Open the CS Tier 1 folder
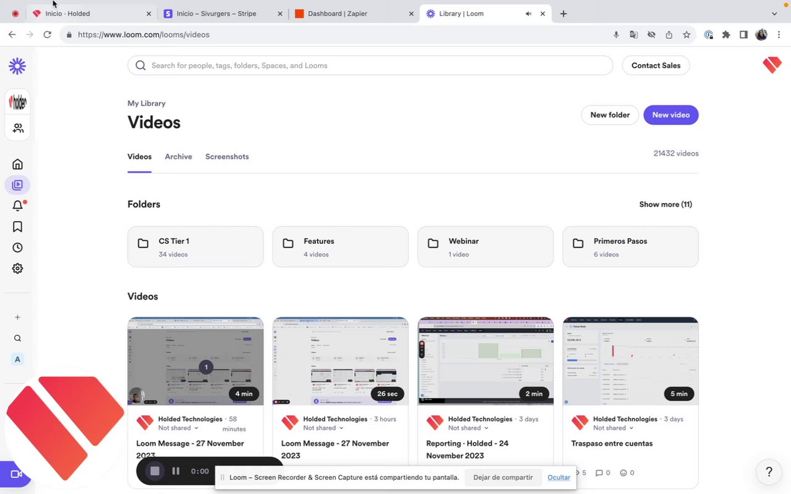Viewport: 791px width, 494px height. tap(195, 247)
